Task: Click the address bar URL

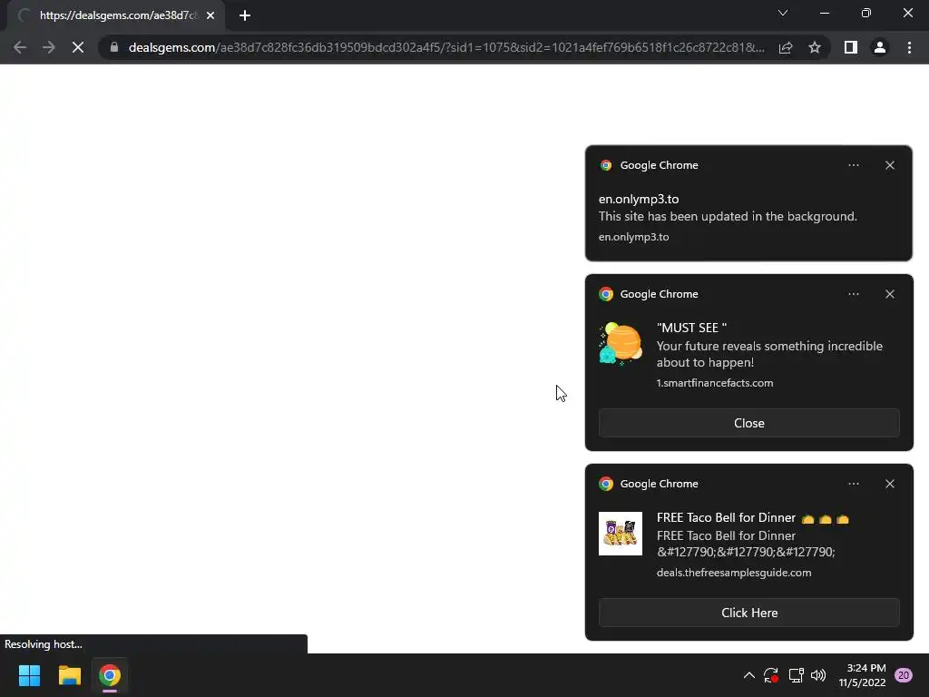Action: (446, 47)
